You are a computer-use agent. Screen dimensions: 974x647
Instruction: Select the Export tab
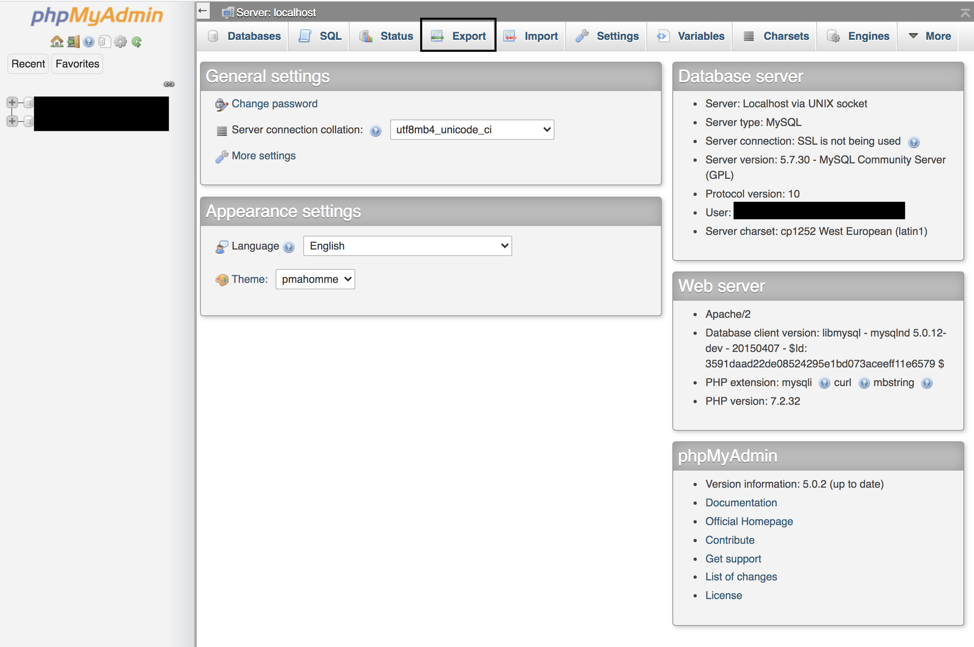(x=458, y=36)
